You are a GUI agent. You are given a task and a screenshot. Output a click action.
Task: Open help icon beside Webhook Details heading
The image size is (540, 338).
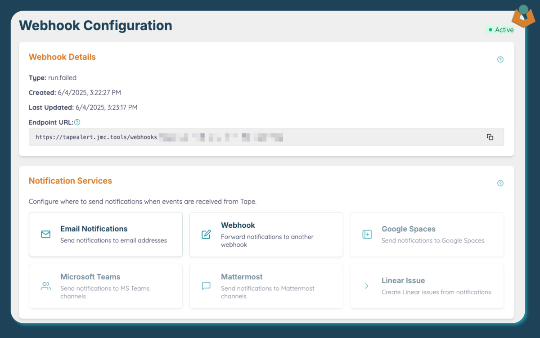tap(500, 59)
